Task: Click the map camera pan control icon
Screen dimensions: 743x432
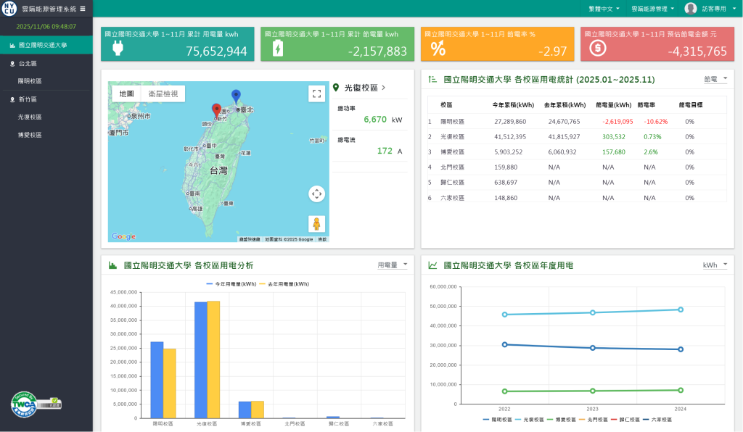Action: tap(316, 194)
